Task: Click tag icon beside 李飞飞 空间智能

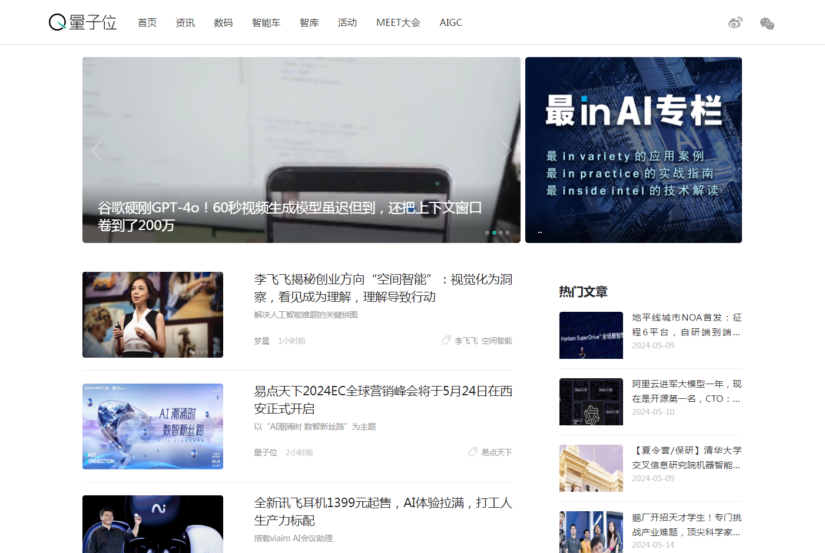Action: (x=446, y=340)
